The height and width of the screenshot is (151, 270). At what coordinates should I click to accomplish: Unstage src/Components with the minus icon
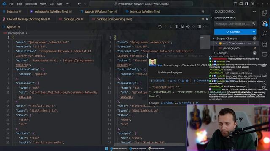250,43
